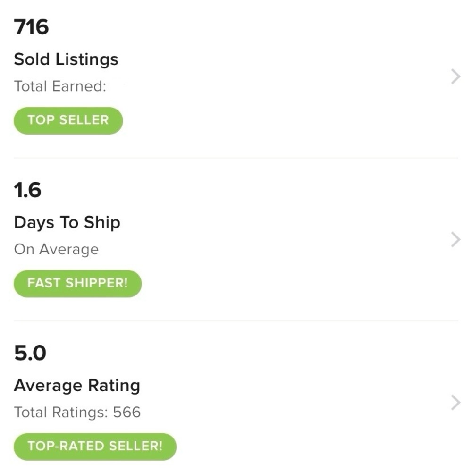
Task: Click the divider line below FAST SHIPPER!
Action: [236, 321]
